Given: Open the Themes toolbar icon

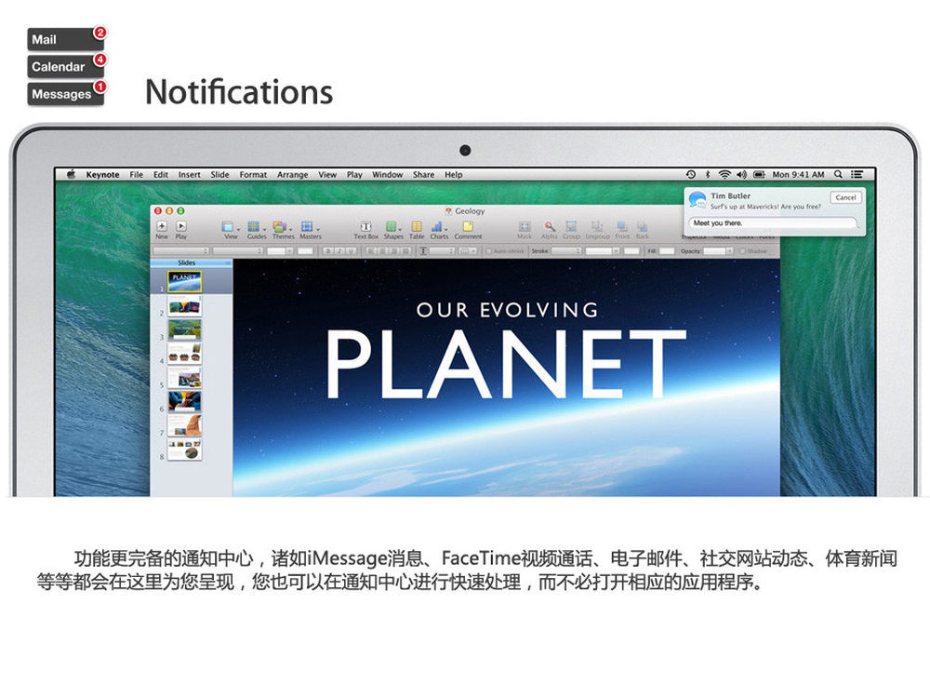Looking at the screenshot, I should click(x=279, y=227).
